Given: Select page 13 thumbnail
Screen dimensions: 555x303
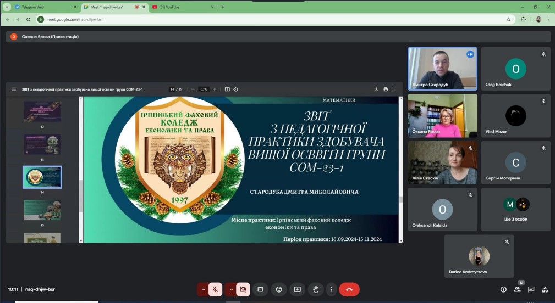Looking at the screenshot, I should tap(42, 144).
